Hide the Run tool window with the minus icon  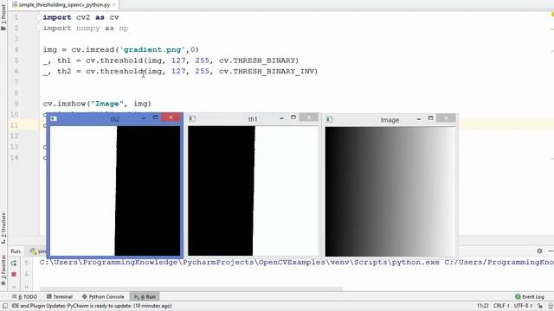[x=551, y=251]
